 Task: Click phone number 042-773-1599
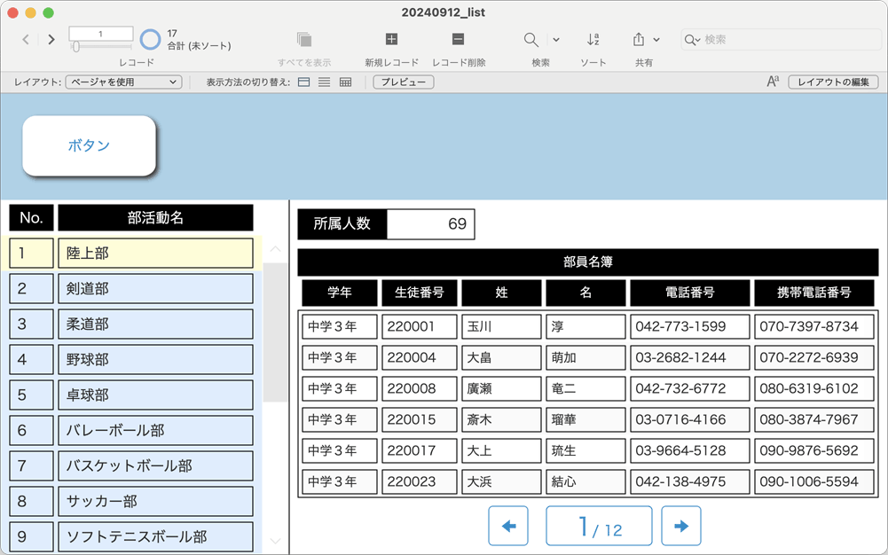690,326
